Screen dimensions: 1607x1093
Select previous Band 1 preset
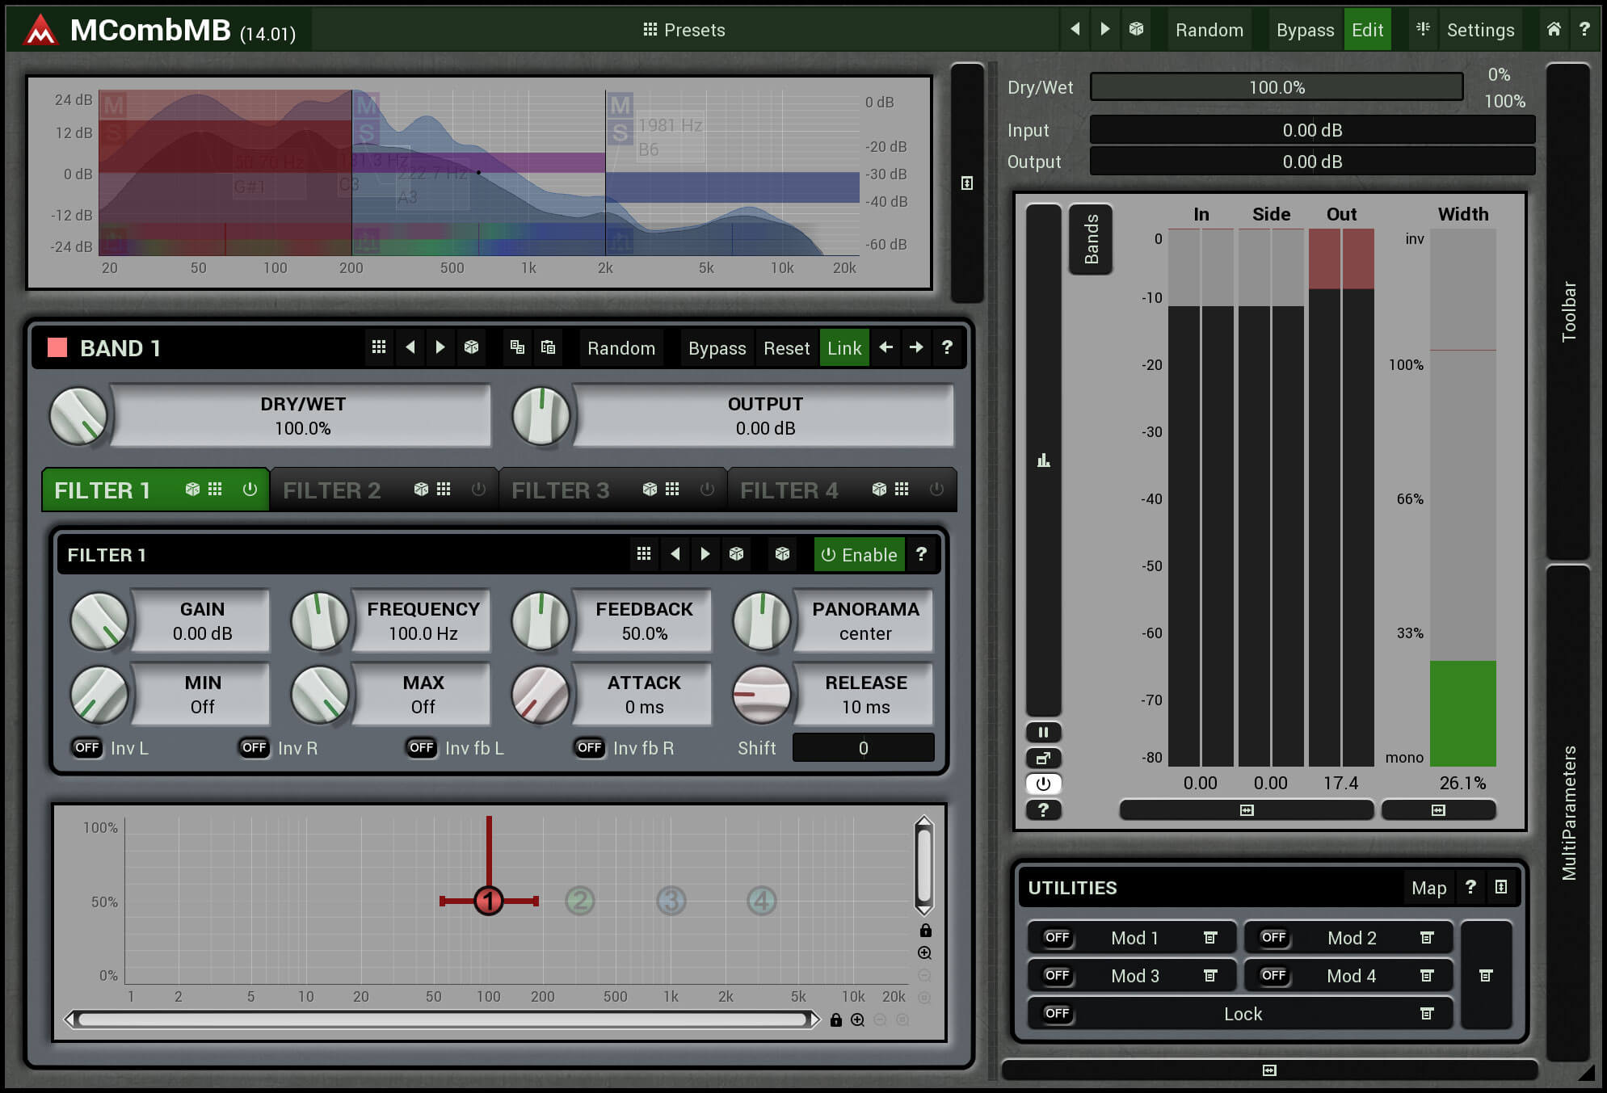(410, 347)
